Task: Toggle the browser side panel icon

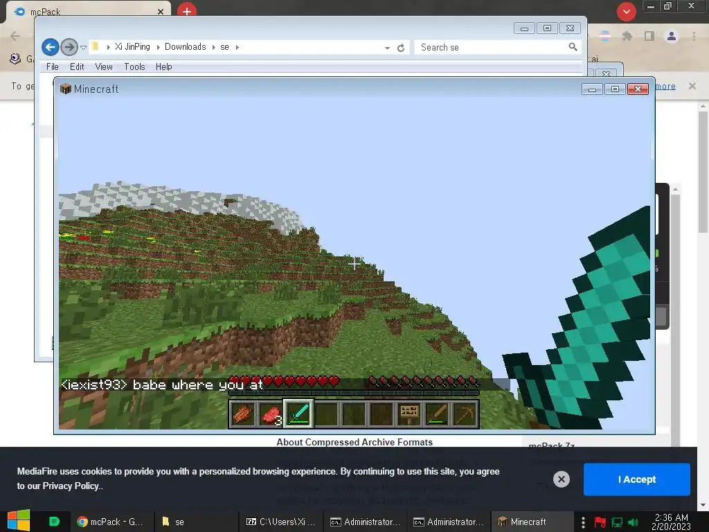Action: [649, 36]
